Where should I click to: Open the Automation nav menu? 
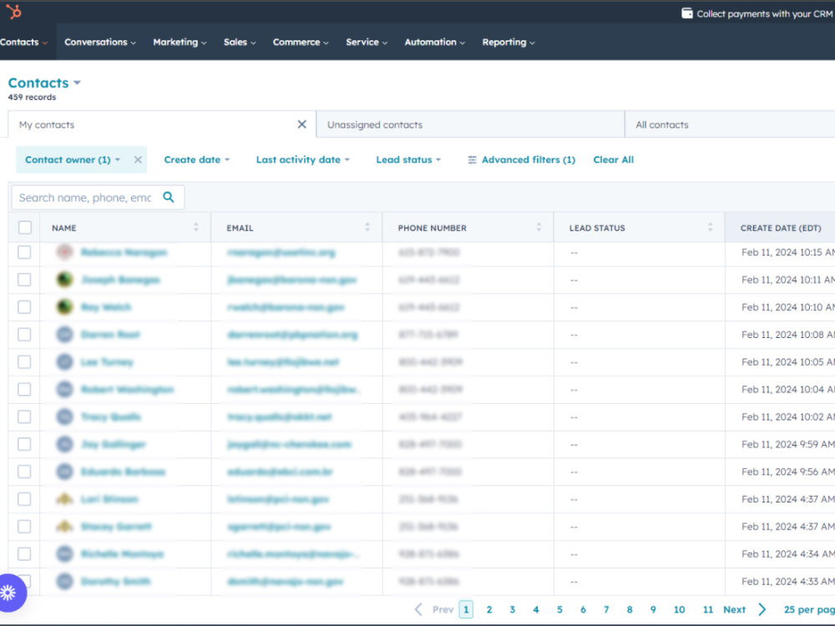(434, 42)
